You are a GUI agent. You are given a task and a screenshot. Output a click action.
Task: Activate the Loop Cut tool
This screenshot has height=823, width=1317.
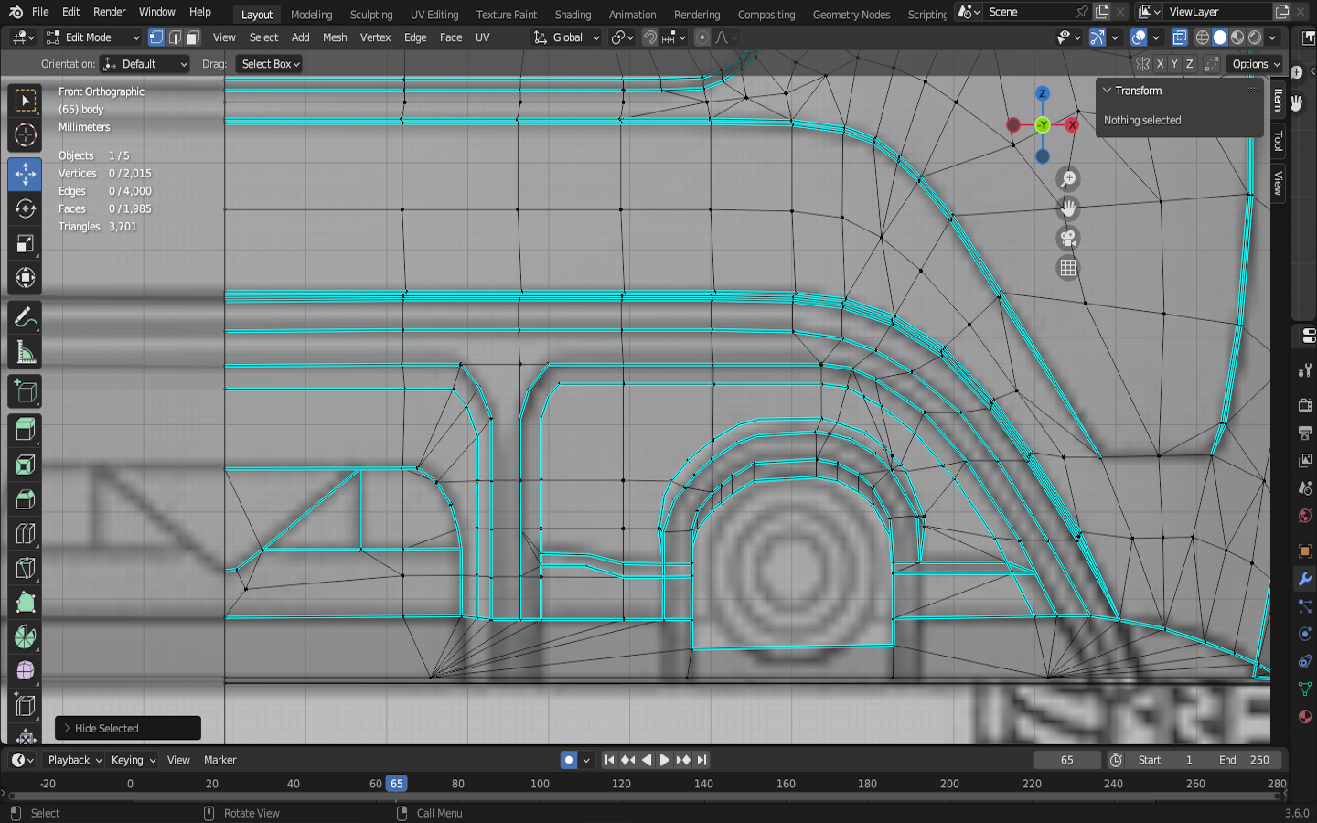(26, 534)
